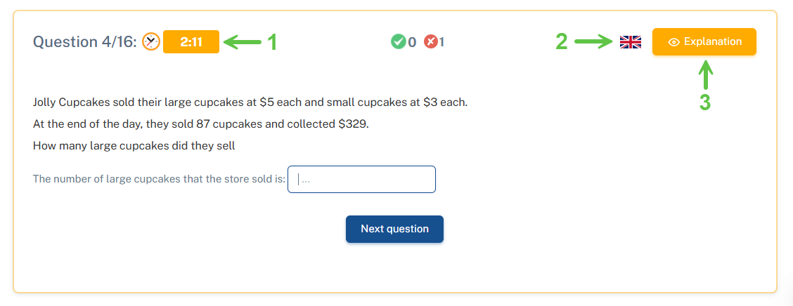Click the sentence starting with Jolly Cupcakes
Screen dimensions: 793x306
pyautogui.click(x=250, y=102)
